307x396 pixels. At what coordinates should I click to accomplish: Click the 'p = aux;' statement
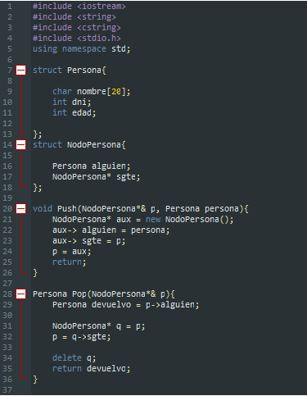(x=71, y=252)
